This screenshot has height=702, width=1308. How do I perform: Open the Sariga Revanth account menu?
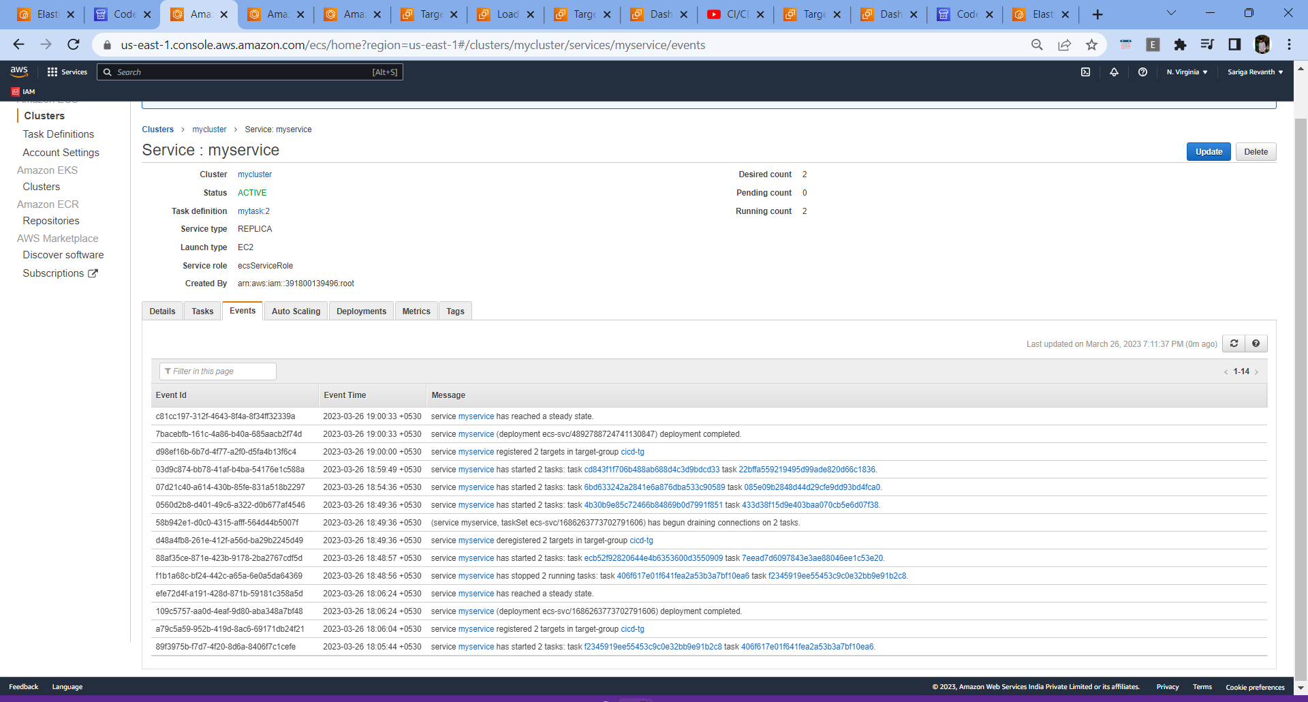click(x=1253, y=72)
